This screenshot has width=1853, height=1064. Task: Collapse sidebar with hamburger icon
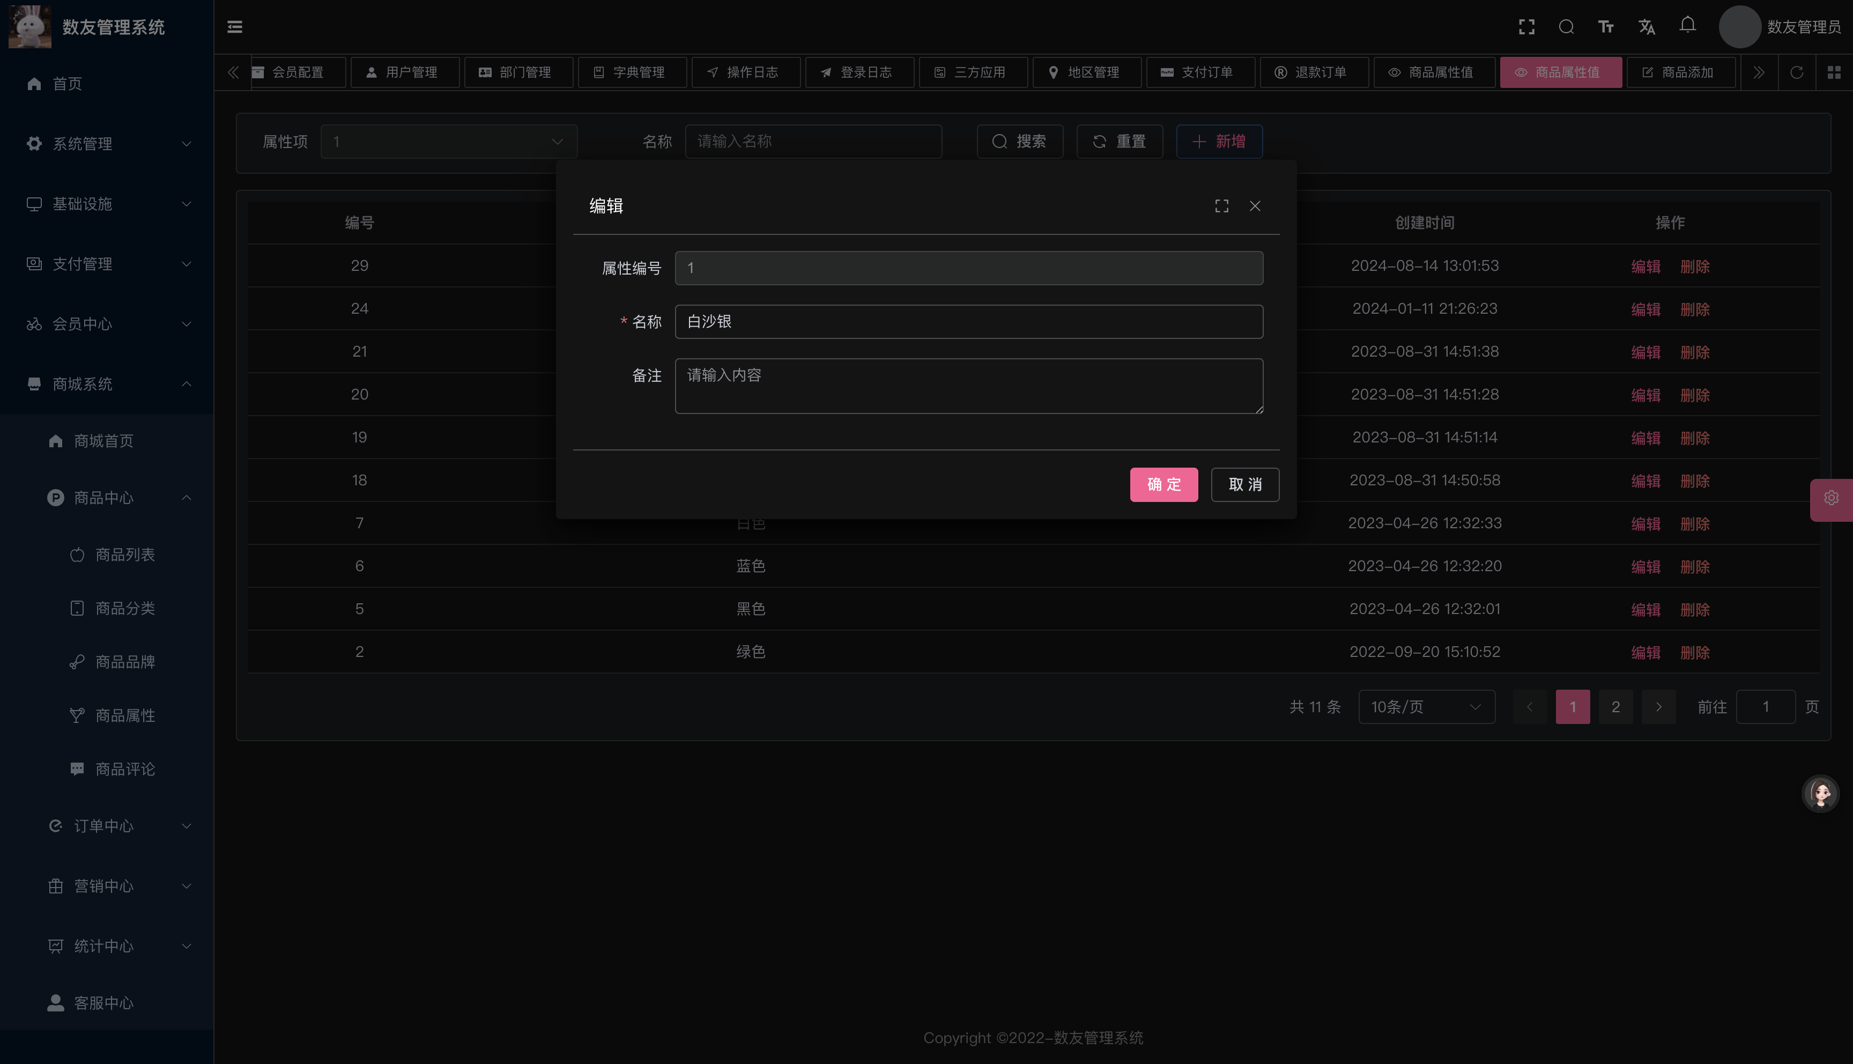(234, 27)
